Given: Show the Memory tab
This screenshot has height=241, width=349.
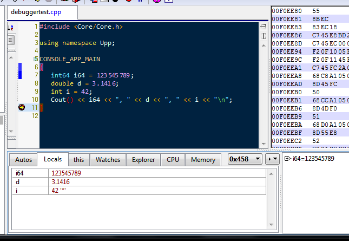Looking at the screenshot, I should [203, 160].
